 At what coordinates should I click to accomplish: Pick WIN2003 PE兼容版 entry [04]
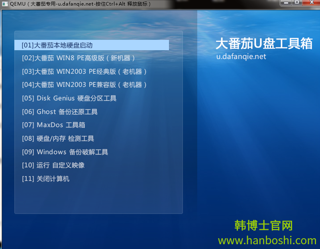84,85
